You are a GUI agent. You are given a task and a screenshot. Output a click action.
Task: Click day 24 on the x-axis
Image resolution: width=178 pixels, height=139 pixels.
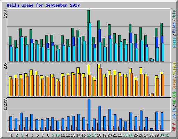click(130, 135)
